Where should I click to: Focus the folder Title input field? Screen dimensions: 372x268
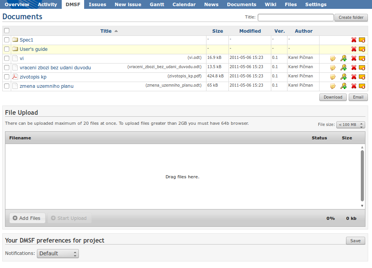coord(296,17)
